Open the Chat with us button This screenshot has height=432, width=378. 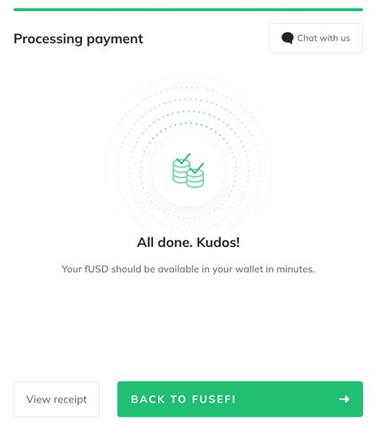(x=316, y=38)
